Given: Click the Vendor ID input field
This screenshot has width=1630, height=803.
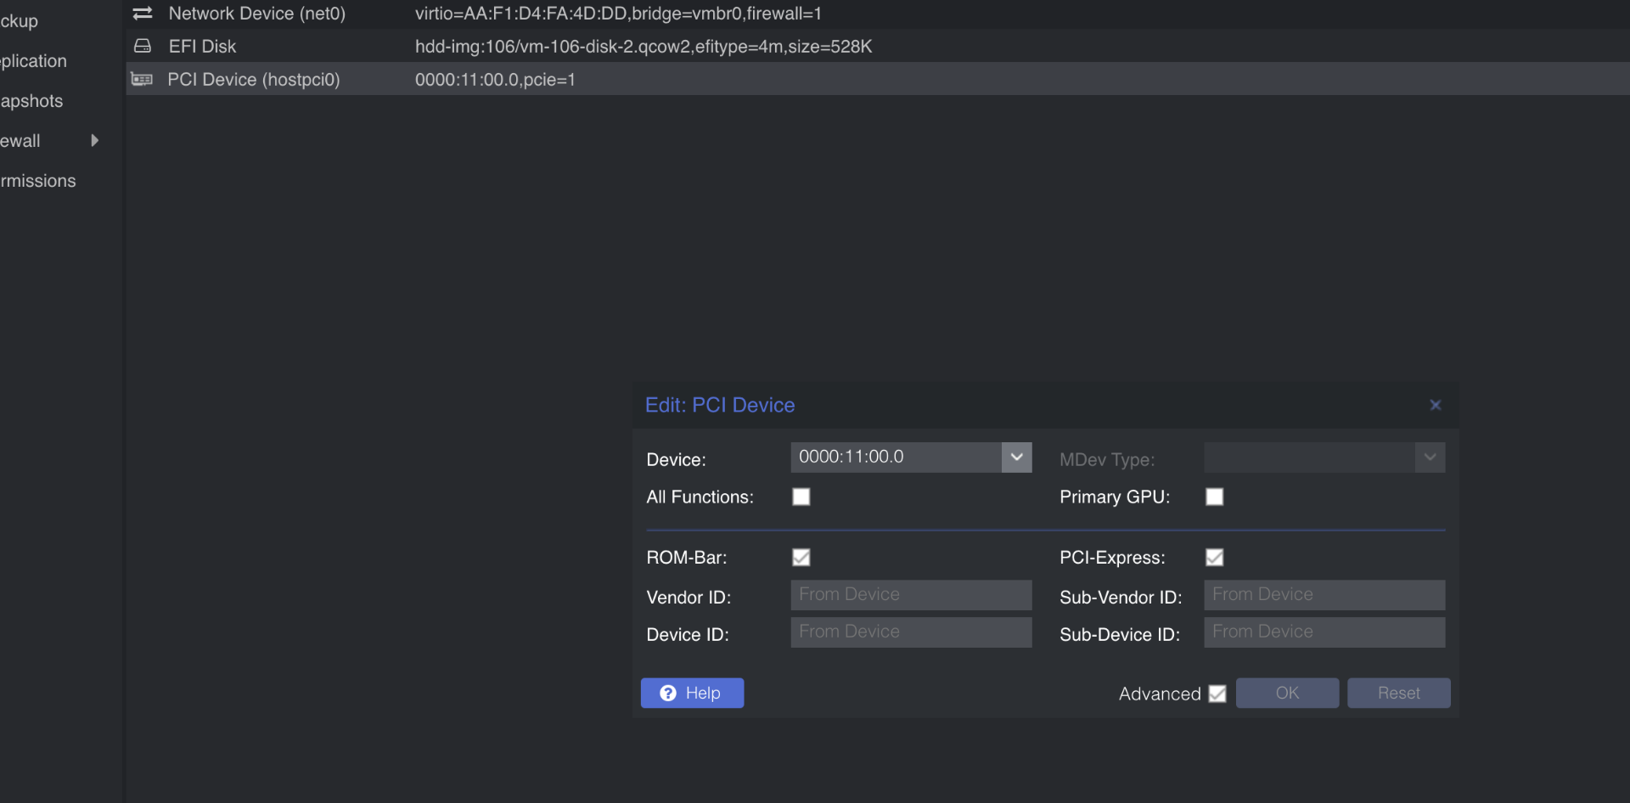Looking at the screenshot, I should coord(911,595).
